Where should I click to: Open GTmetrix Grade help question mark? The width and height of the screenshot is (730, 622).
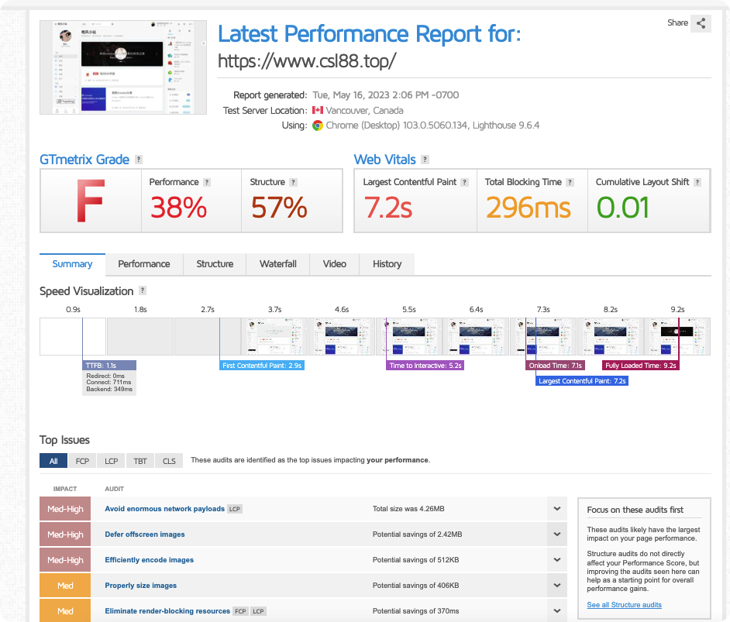(139, 160)
